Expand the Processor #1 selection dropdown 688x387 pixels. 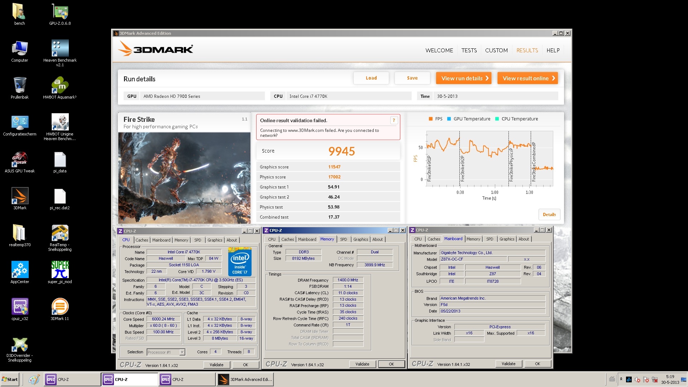pyautogui.click(x=182, y=352)
